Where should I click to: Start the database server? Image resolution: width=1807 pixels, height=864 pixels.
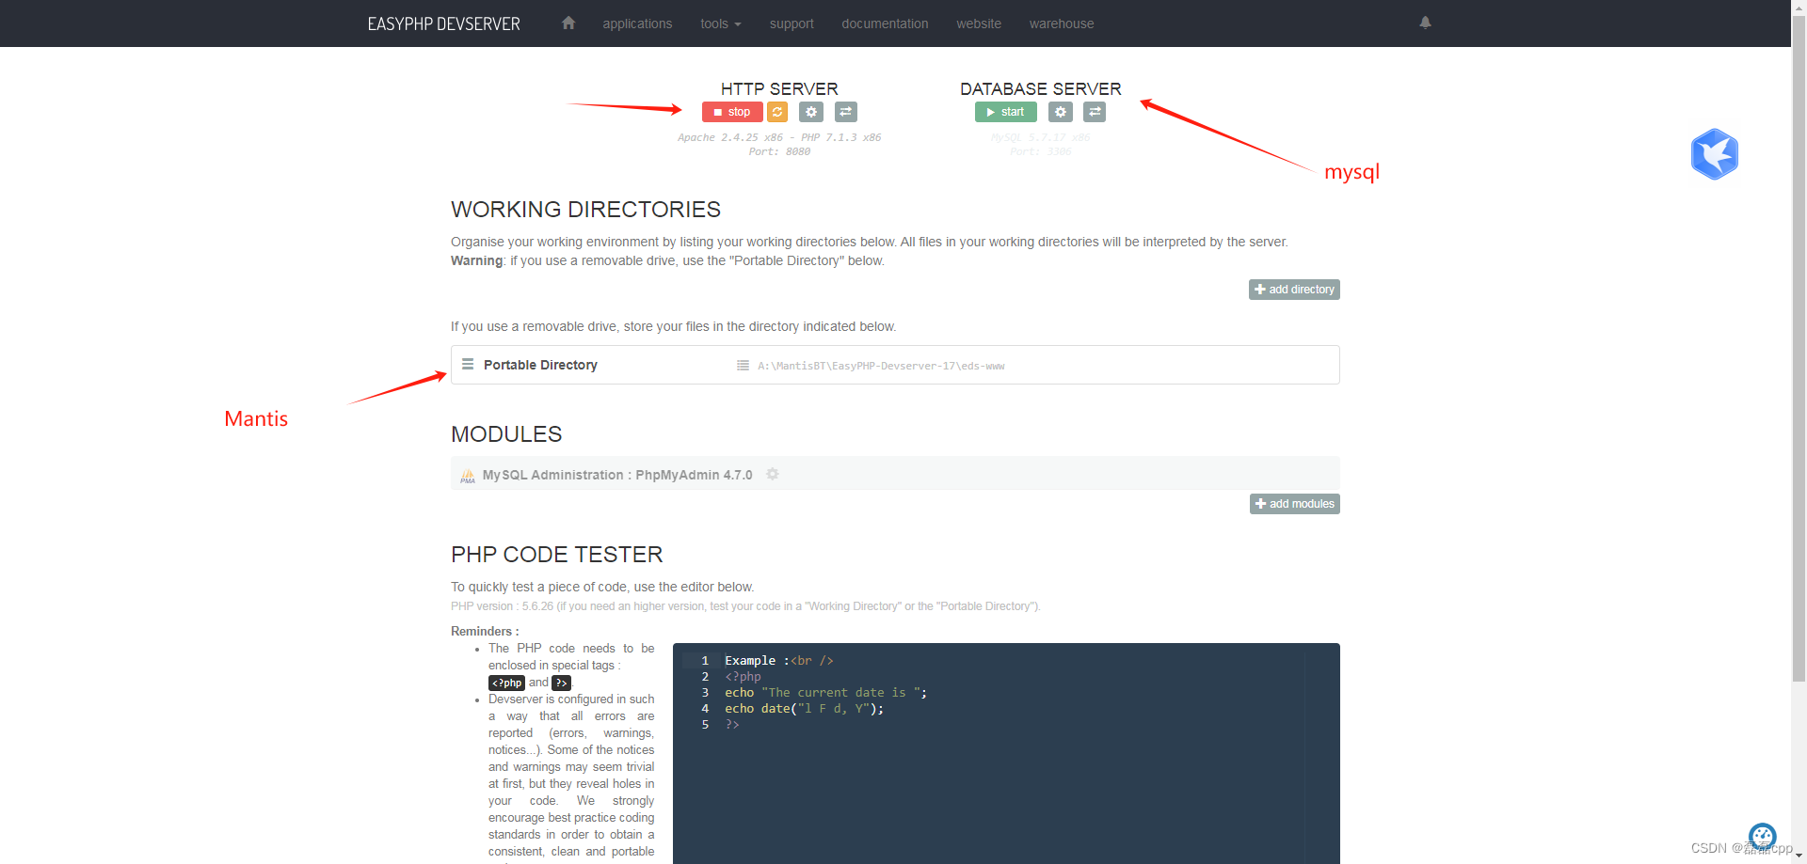[1005, 112]
